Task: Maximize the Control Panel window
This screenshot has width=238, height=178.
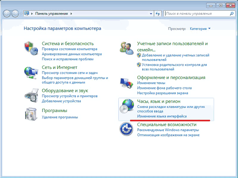Action: pos(221,6)
